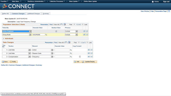171x96 pixels.
Task: Add a row after Data Changes sequence 3
Action: (89, 57)
